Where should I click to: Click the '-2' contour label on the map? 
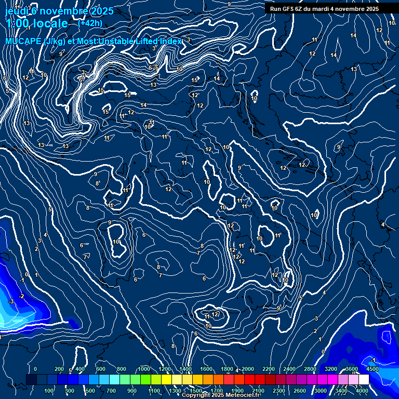click(21, 296)
